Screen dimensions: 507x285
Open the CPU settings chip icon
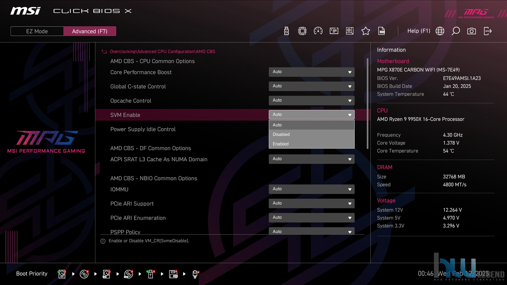tap(302, 31)
